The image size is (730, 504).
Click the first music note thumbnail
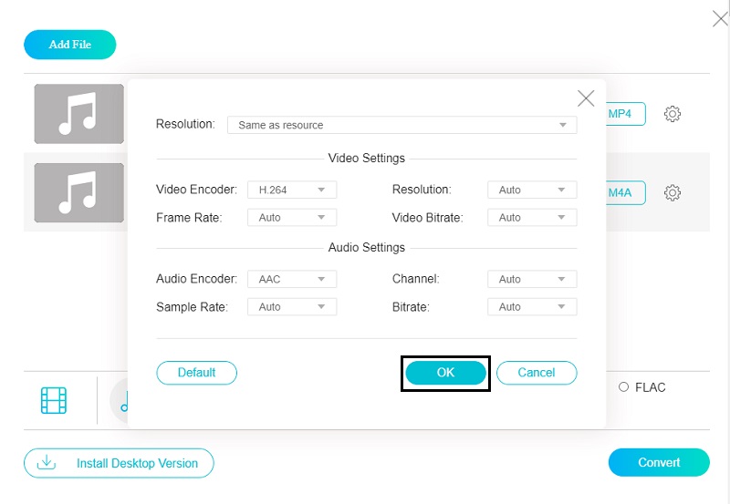point(78,114)
